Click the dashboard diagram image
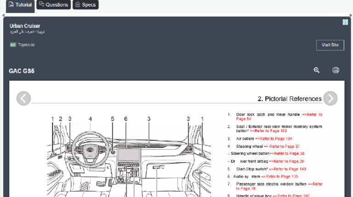Image resolution: width=353 pixels, height=197 pixels. (x=129, y=157)
